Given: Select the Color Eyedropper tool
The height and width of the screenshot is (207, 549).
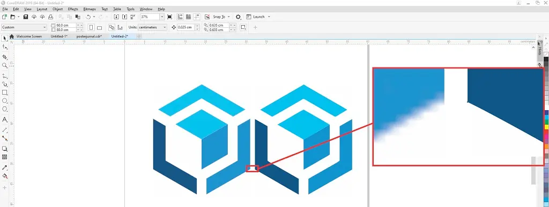Looking at the screenshot, I should click(4, 167).
